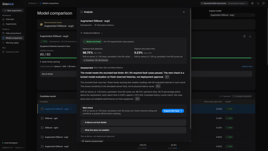Image resolution: width=268 pixels, height=151 pixels.
Task: Click the Verdict column header
Action: (228, 102)
